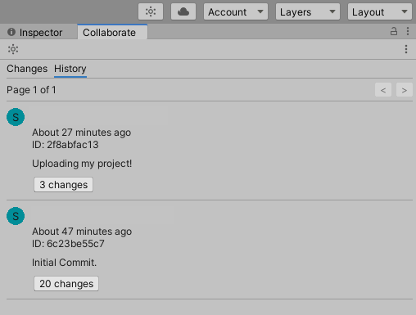The image size is (416, 315).
Task: Click the Collaborate settings gear icon
Action: click(x=13, y=49)
